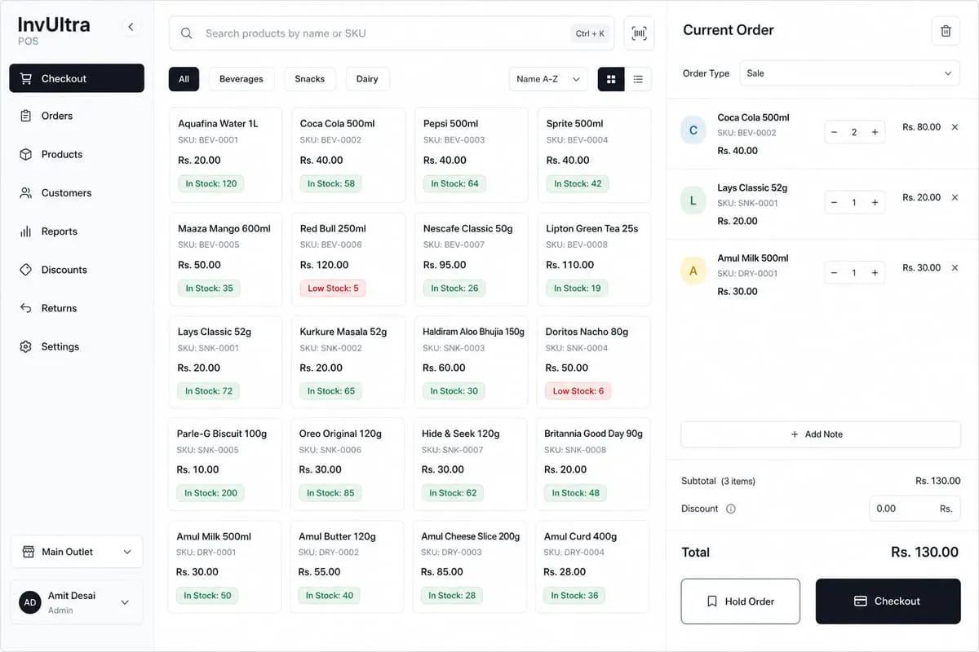Open Reports in the sidebar
This screenshot has height=652, width=979.
pyautogui.click(x=77, y=231)
